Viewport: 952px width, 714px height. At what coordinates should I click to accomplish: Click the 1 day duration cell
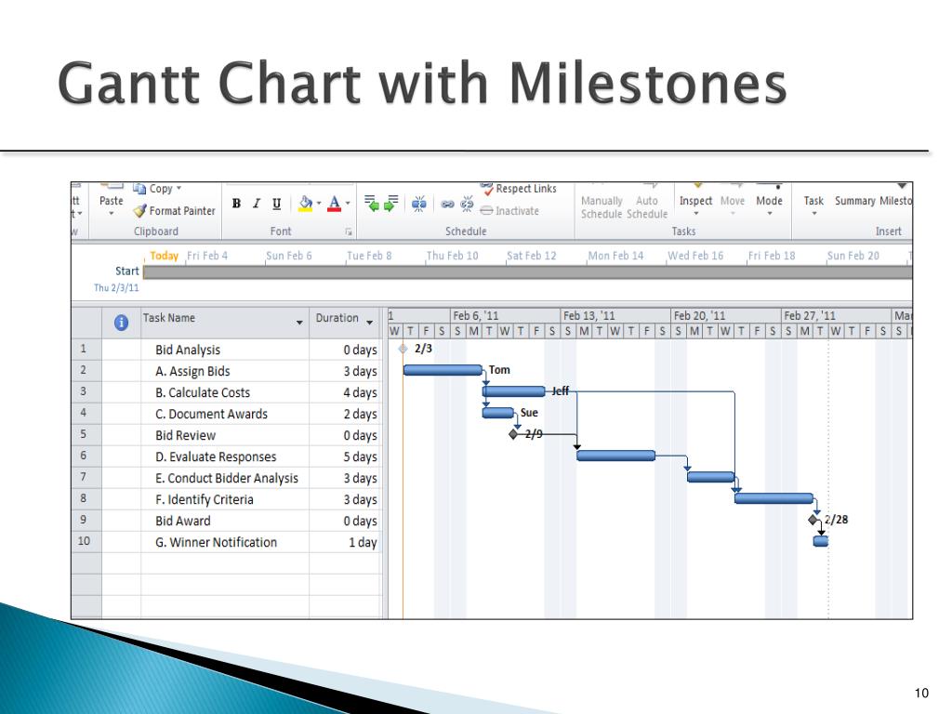345,542
